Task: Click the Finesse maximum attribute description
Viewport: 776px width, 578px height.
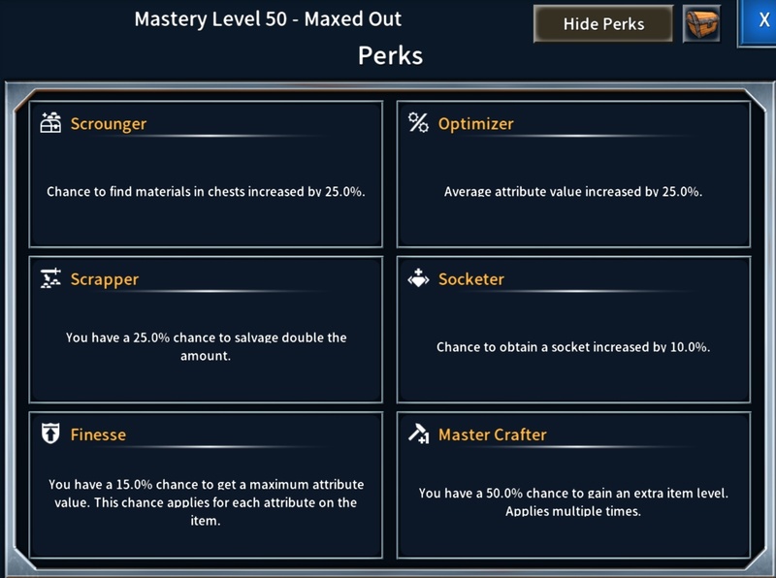Action: click(x=206, y=502)
